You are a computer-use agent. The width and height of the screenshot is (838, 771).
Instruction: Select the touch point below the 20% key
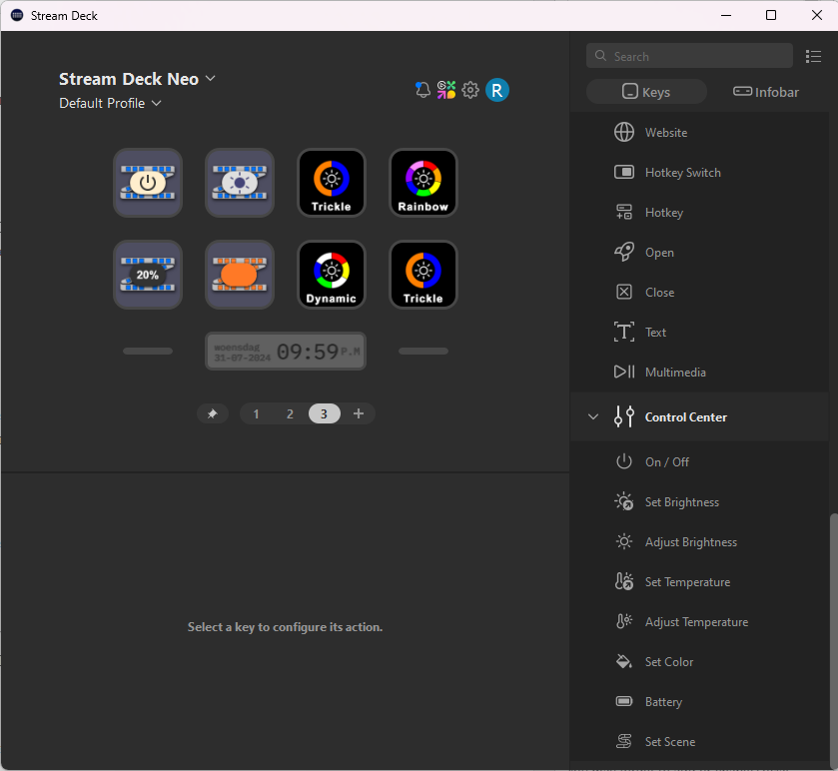[x=148, y=351]
